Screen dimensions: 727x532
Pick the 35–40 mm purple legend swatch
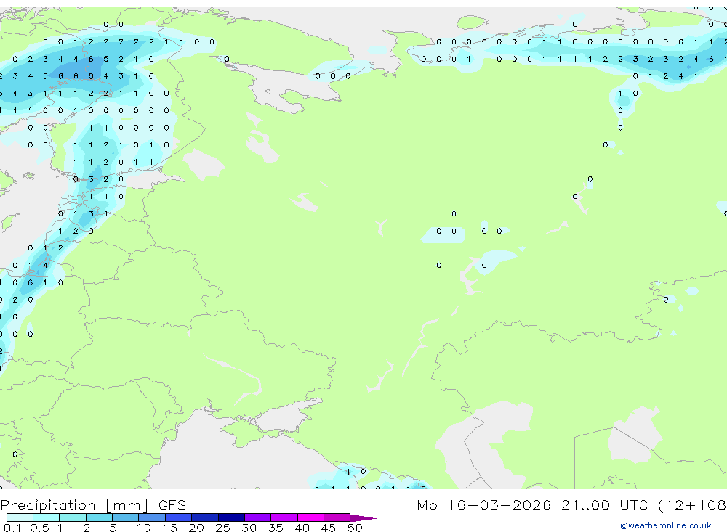click(x=284, y=517)
